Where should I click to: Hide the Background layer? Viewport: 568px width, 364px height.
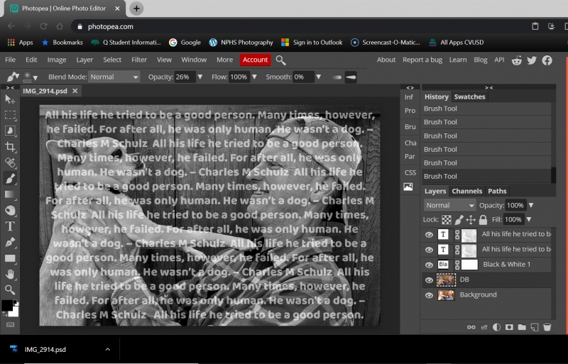[429, 295]
